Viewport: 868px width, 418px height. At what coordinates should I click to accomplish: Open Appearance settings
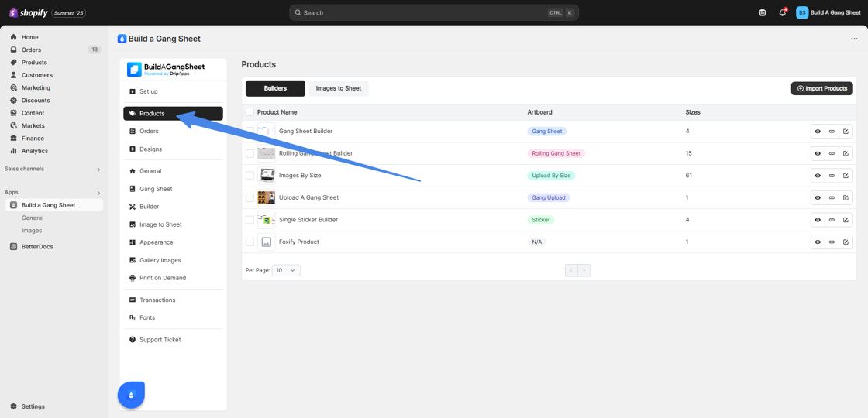pos(173,242)
